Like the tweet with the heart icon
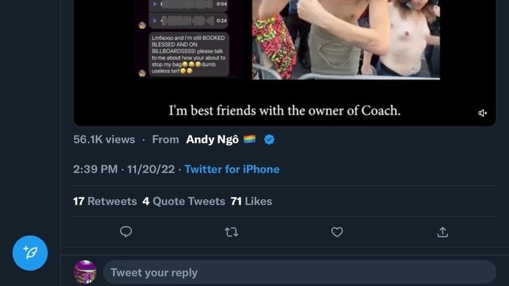Image resolution: width=509 pixels, height=286 pixels. tap(337, 232)
